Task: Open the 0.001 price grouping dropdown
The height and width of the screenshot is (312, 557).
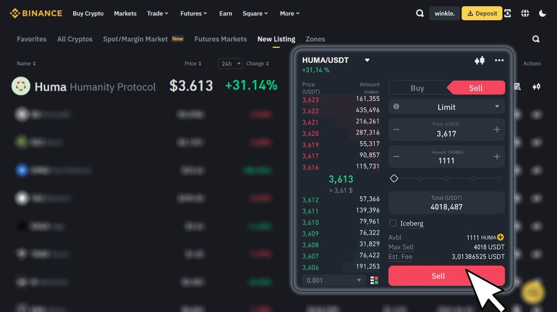Action: point(333,280)
